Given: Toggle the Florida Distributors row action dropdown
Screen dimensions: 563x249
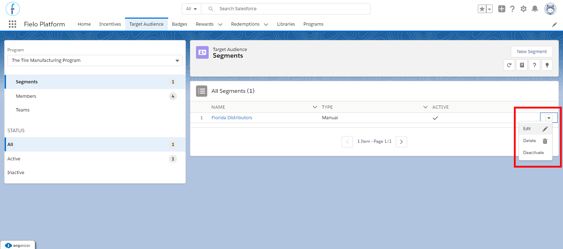Looking at the screenshot, I should point(549,118).
